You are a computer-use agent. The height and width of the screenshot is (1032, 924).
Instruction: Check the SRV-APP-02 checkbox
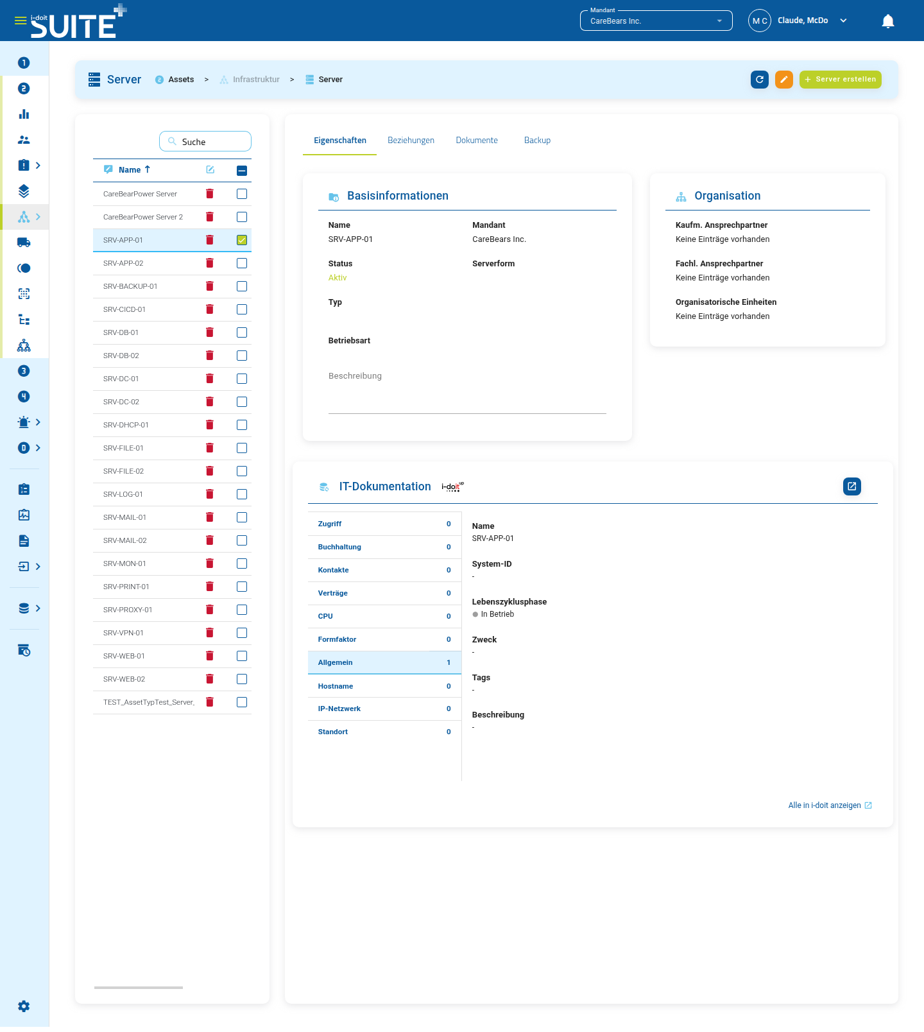click(x=242, y=263)
